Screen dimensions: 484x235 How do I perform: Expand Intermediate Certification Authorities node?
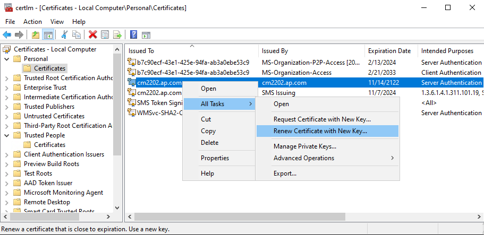(x=7, y=97)
